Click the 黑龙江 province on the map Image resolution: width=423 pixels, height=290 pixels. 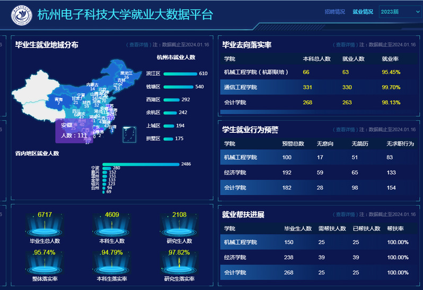126,73
